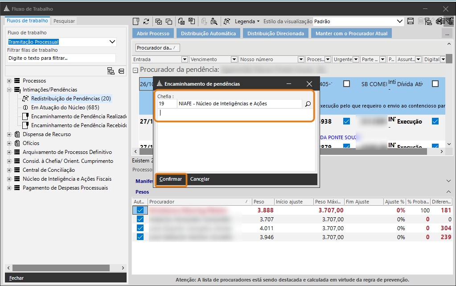Click the Em Atuação do Núcleo info icon

pyautogui.click(x=25, y=108)
